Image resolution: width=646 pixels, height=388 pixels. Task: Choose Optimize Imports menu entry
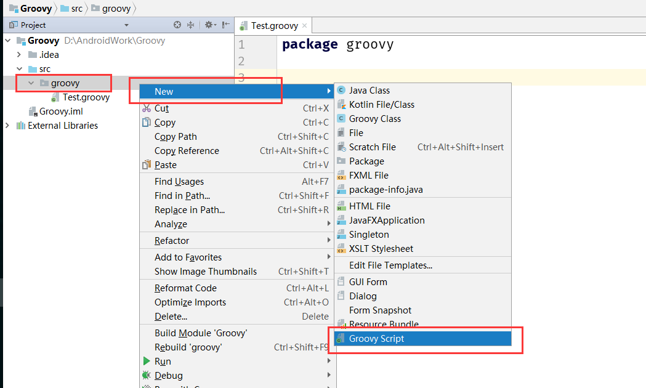coord(236,302)
